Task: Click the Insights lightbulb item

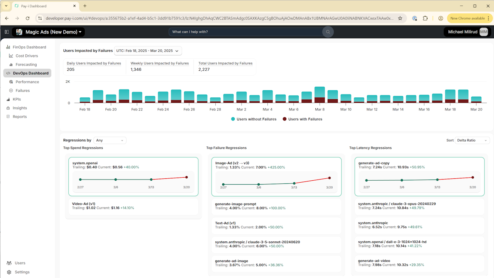Action: pyautogui.click(x=17, y=108)
